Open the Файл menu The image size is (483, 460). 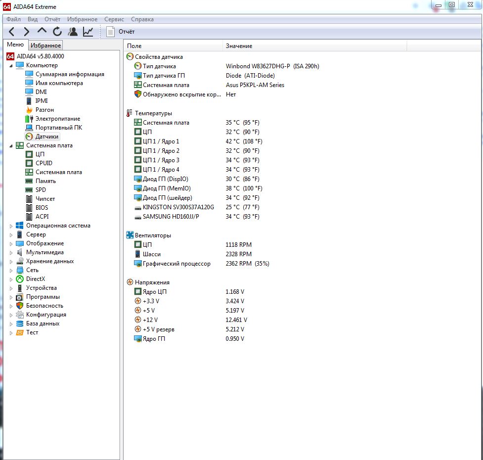pos(13,19)
